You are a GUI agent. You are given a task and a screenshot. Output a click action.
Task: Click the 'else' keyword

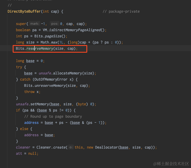(x=24, y=129)
